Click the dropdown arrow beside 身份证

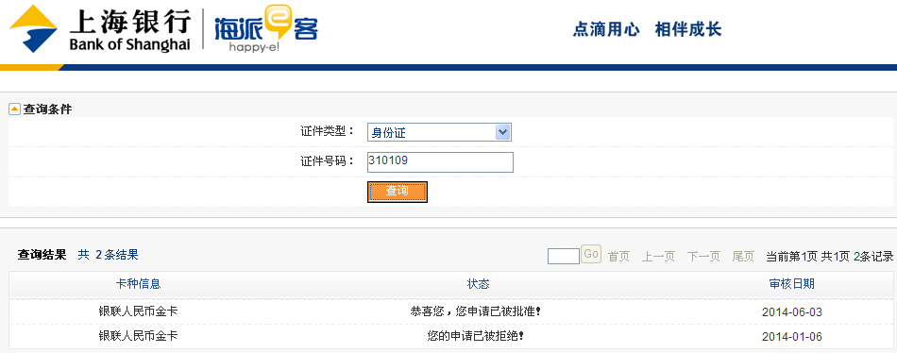(x=503, y=132)
